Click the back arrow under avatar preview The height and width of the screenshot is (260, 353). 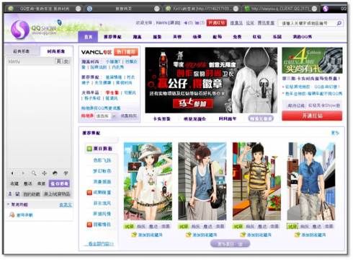pyautogui.click(x=12, y=173)
